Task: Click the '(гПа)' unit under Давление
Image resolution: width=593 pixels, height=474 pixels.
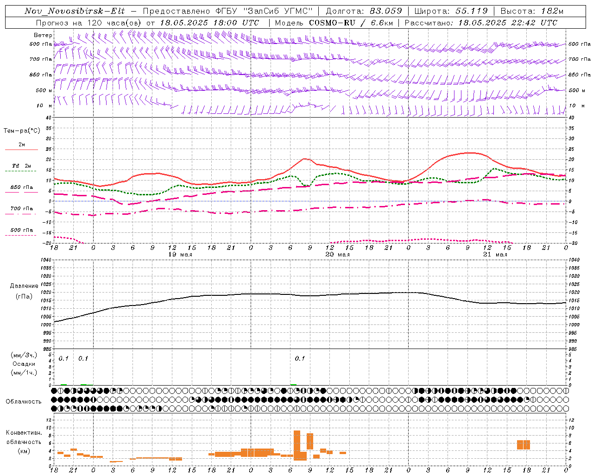Action: [24, 297]
